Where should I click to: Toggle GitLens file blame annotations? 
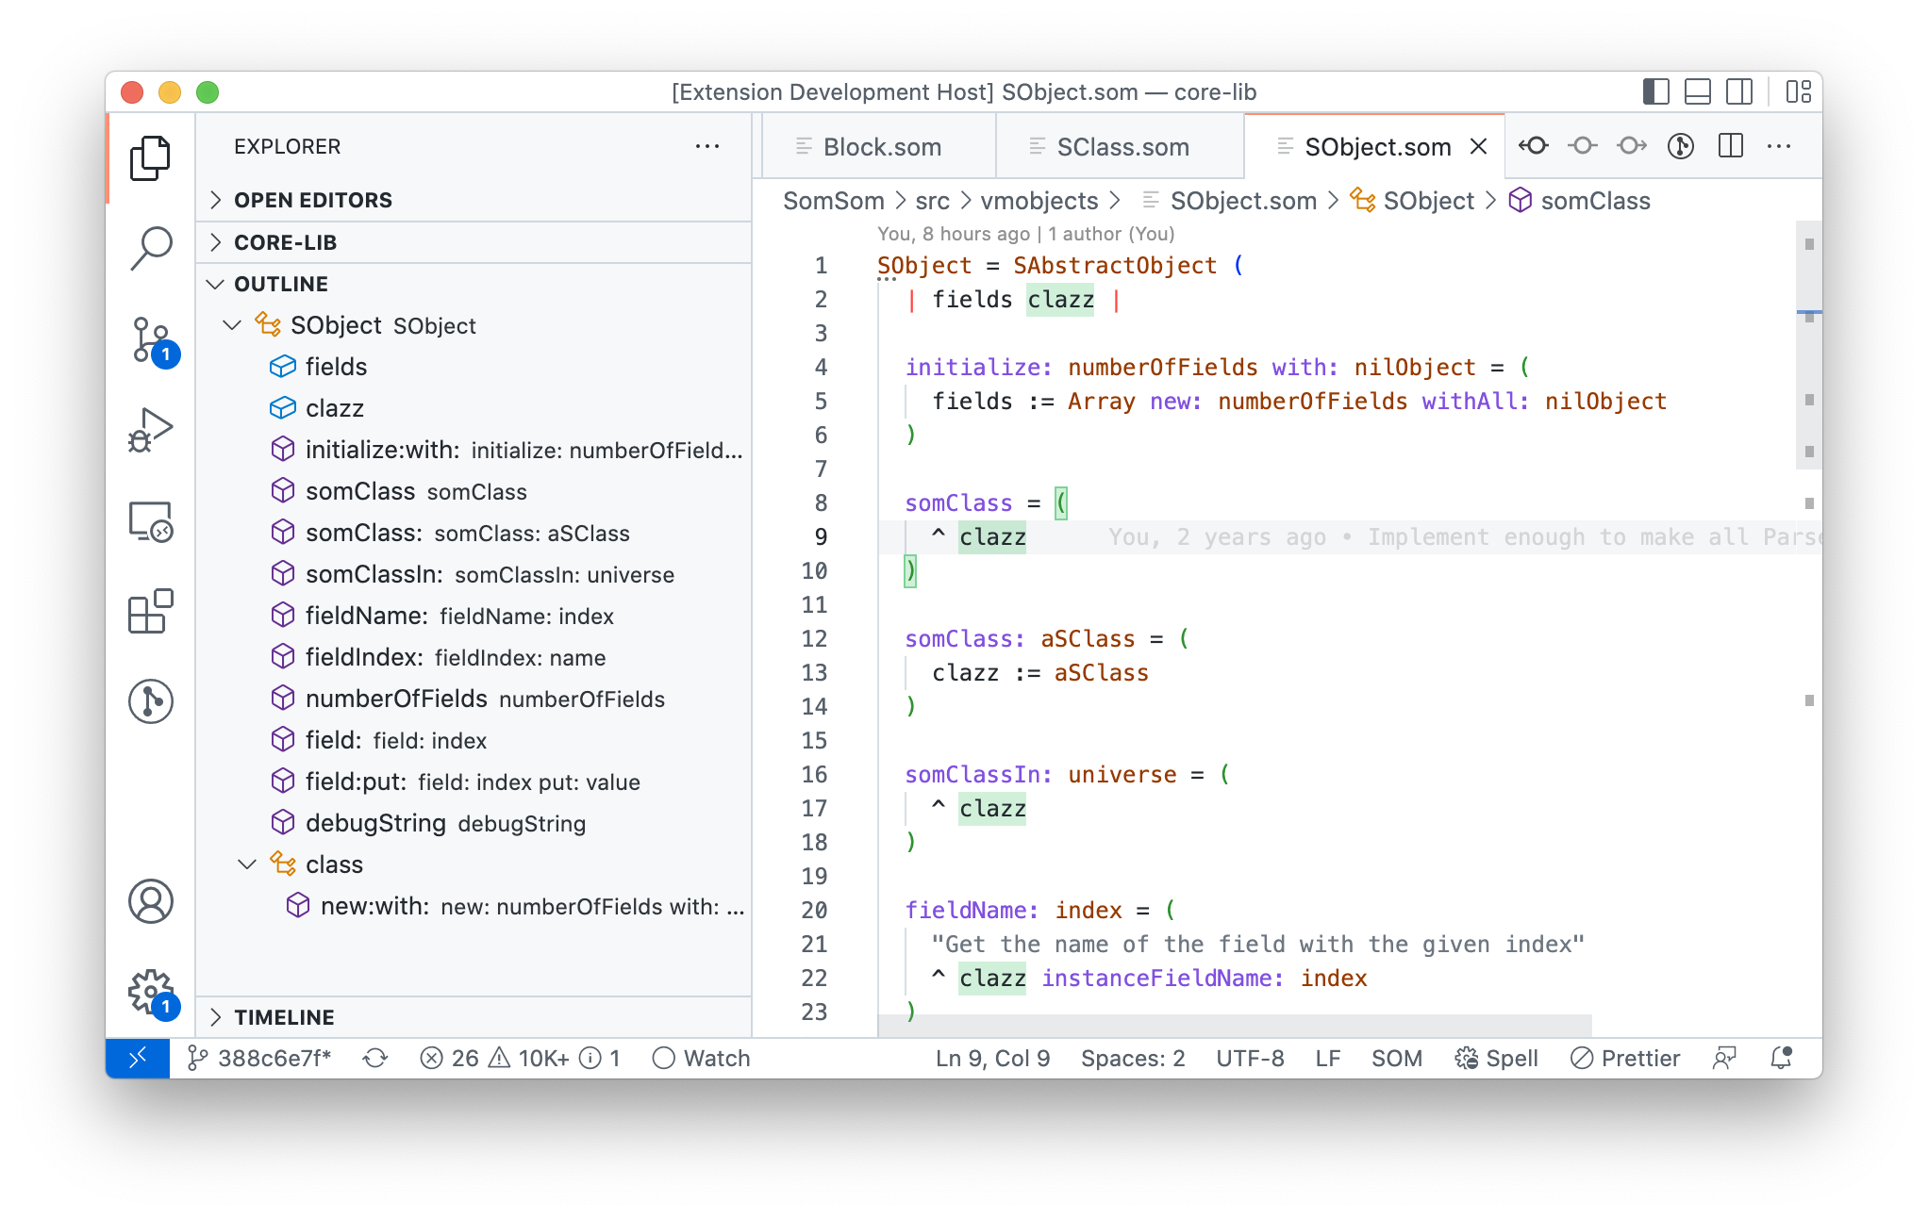[x=1681, y=146]
